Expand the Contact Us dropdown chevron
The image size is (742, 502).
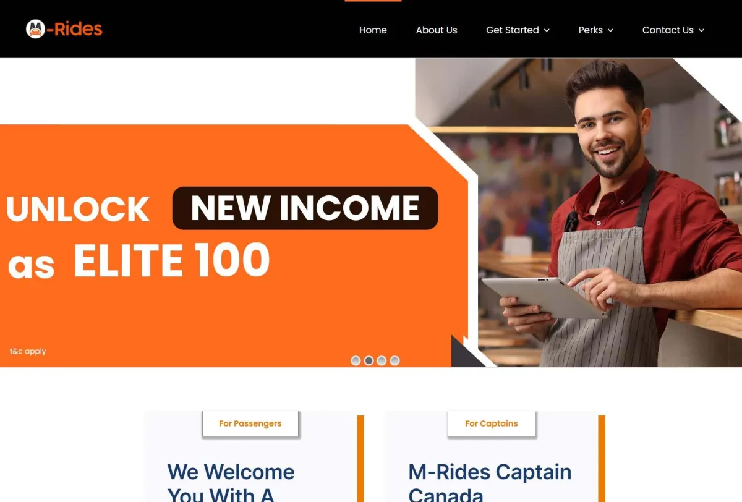click(701, 30)
